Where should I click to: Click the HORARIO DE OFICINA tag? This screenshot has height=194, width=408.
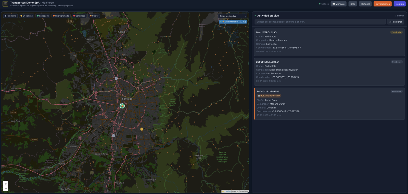[269, 96]
